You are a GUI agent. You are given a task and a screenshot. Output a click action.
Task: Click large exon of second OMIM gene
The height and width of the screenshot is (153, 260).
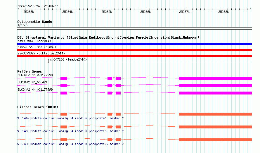click(215, 127)
